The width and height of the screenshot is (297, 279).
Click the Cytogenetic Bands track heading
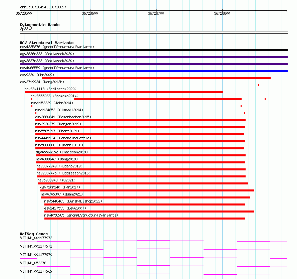point(40,25)
